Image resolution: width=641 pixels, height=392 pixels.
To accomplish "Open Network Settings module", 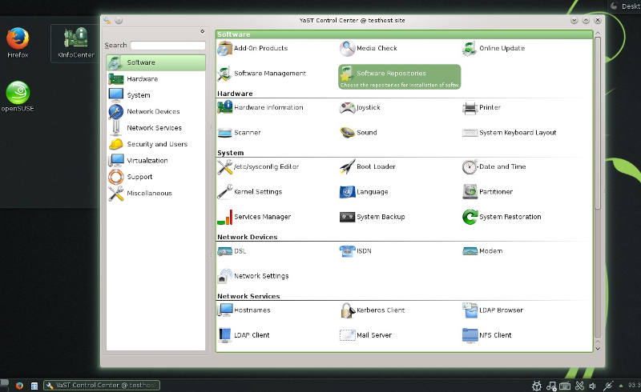I will tap(253, 276).
